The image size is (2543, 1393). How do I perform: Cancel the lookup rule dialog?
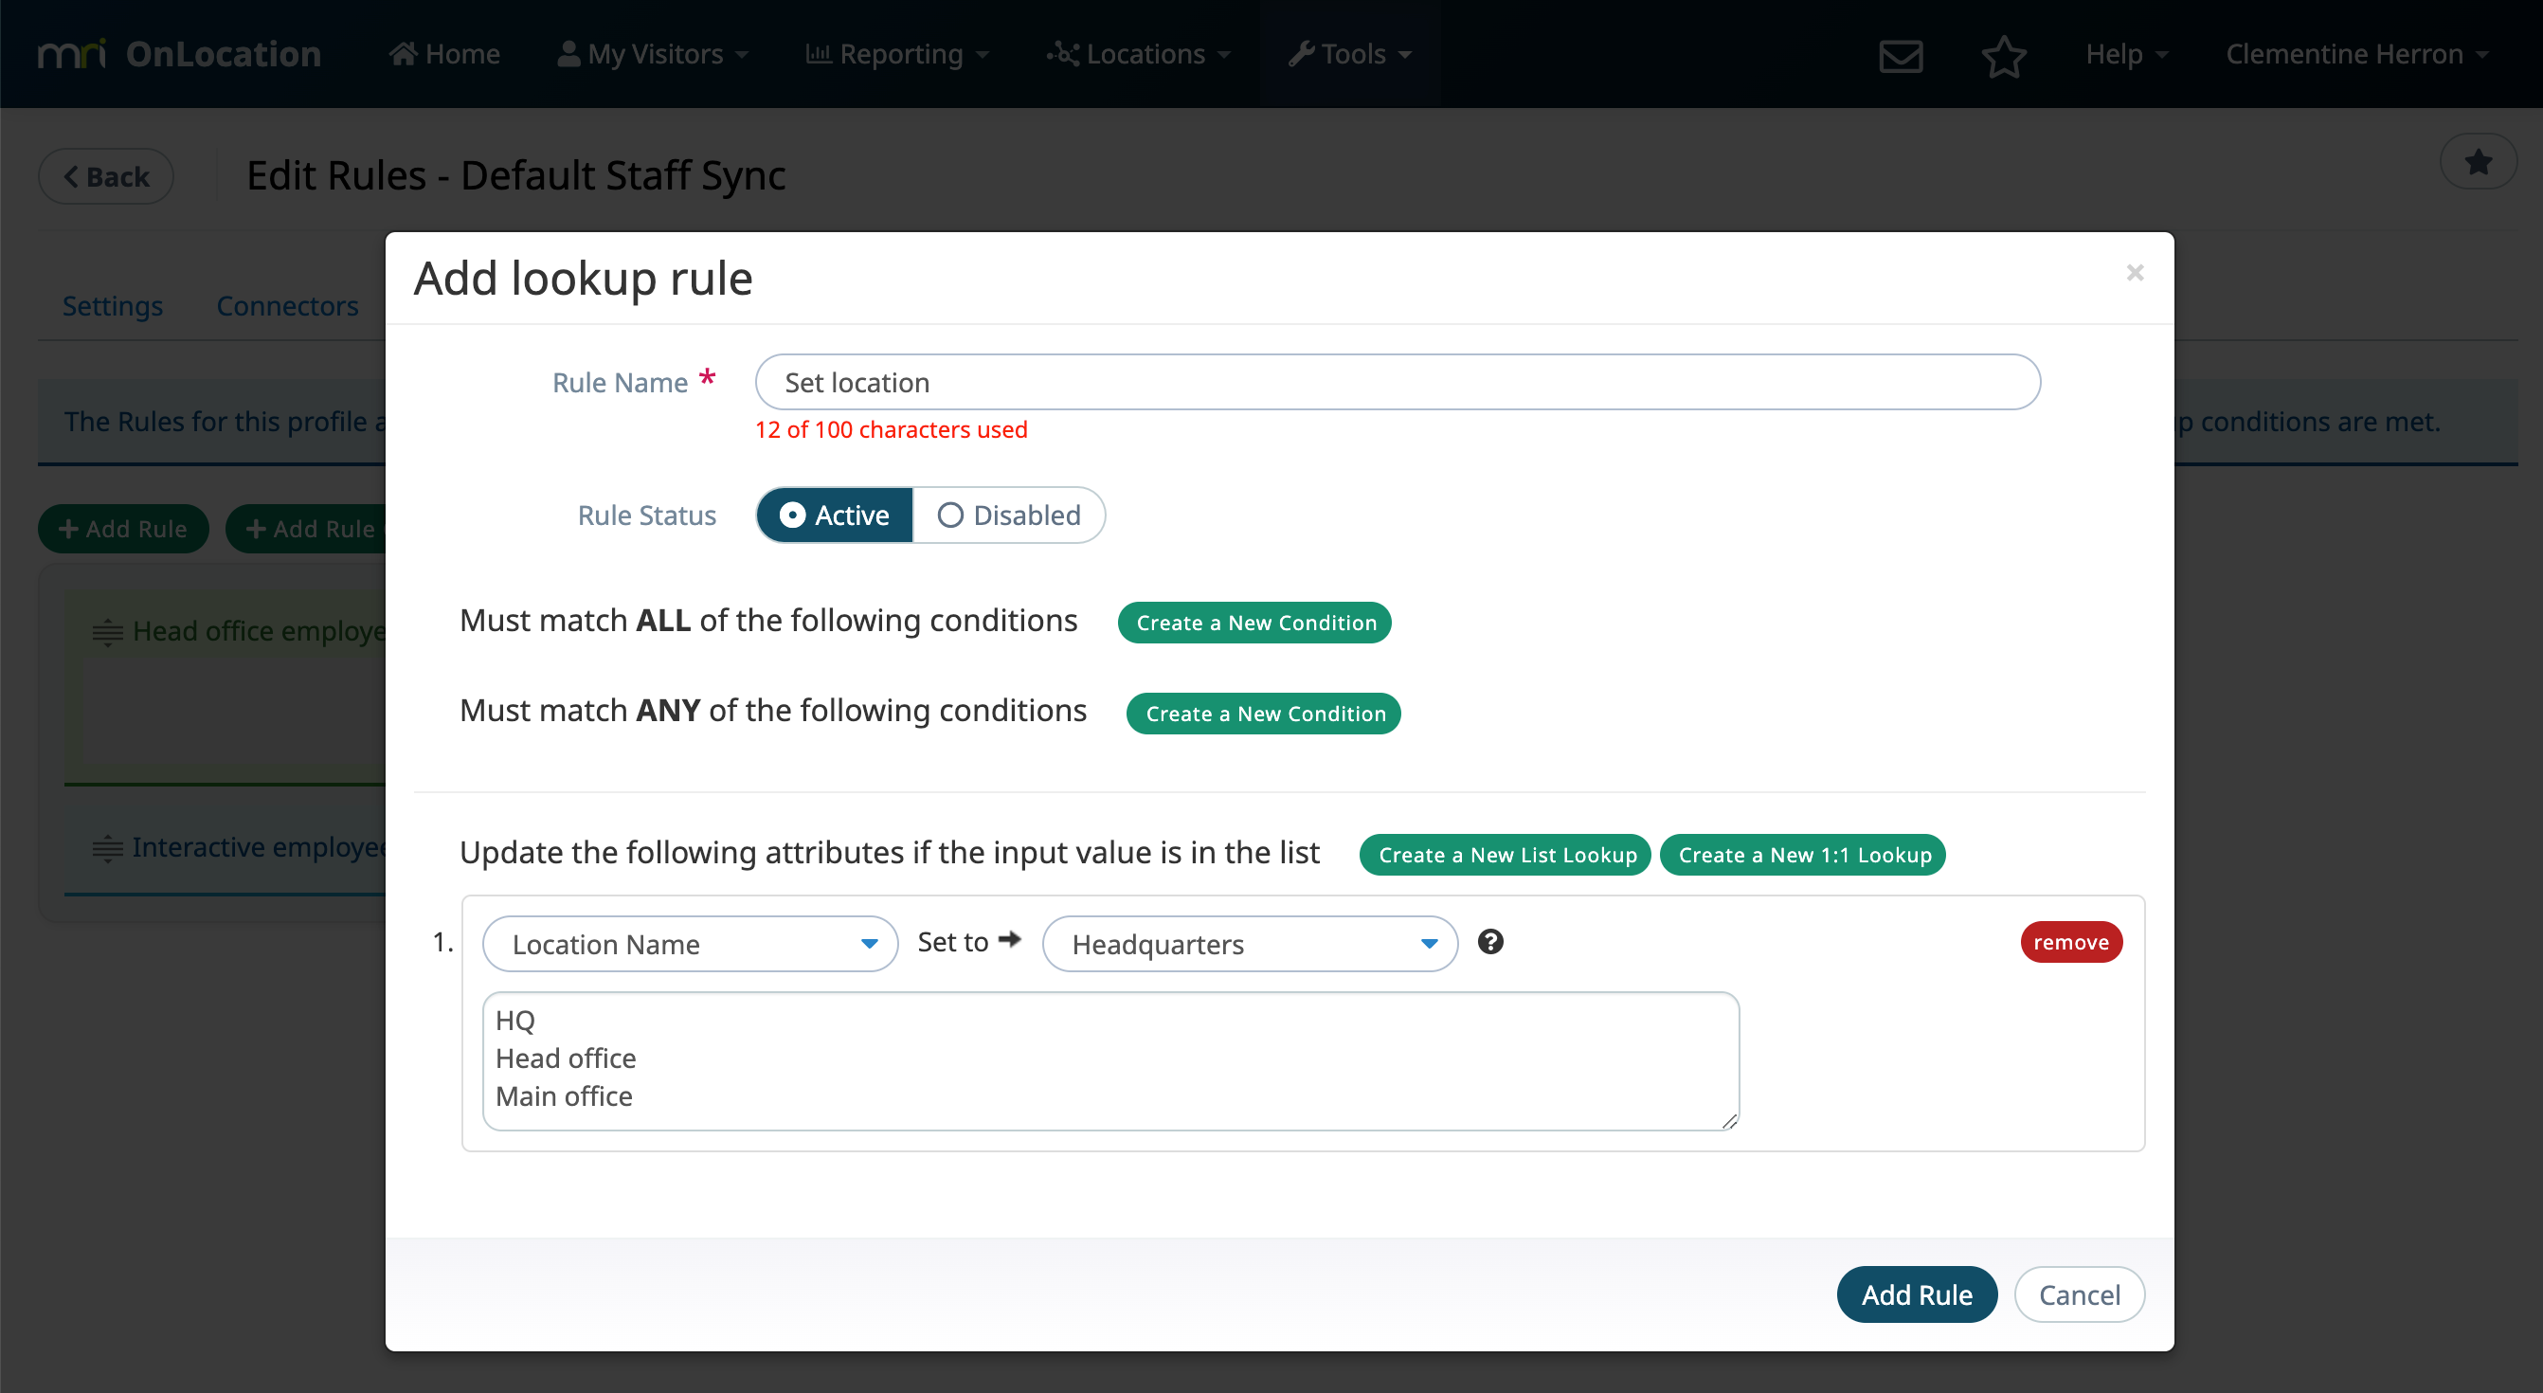[2079, 1294]
